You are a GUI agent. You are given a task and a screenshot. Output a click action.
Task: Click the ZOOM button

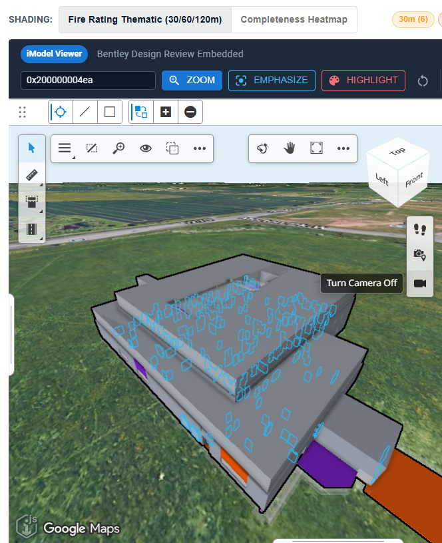[192, 81]
